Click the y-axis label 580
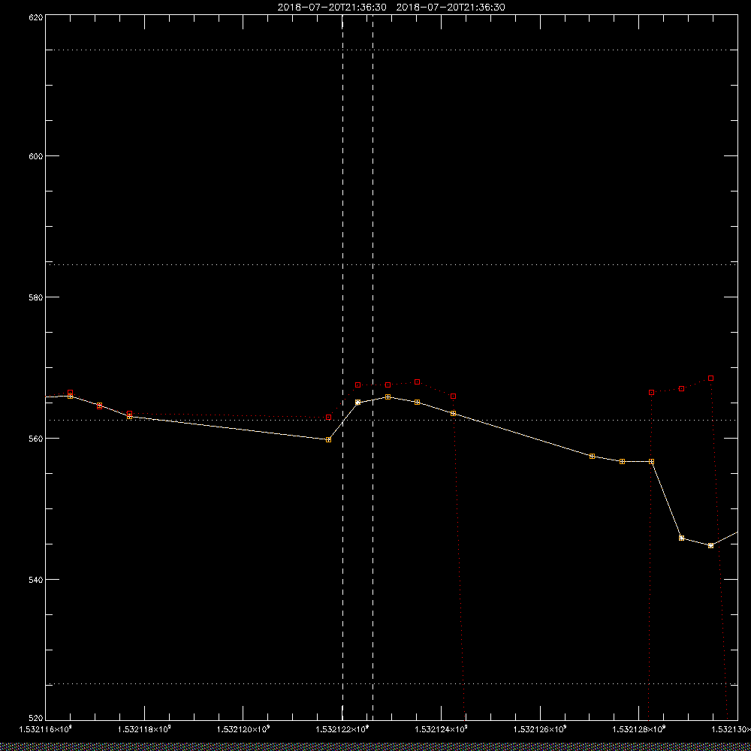The image size is (751, 751). (x=36, y=297)
